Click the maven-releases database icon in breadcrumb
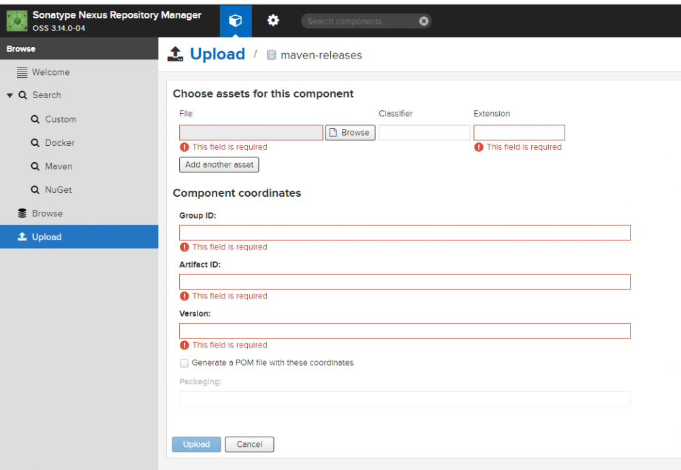The width and height of the screenshot is (681, 470). (x=271, y=55)
